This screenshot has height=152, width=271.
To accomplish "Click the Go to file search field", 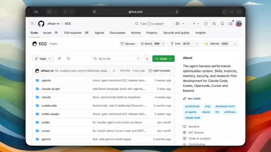I will click(117, 59).
